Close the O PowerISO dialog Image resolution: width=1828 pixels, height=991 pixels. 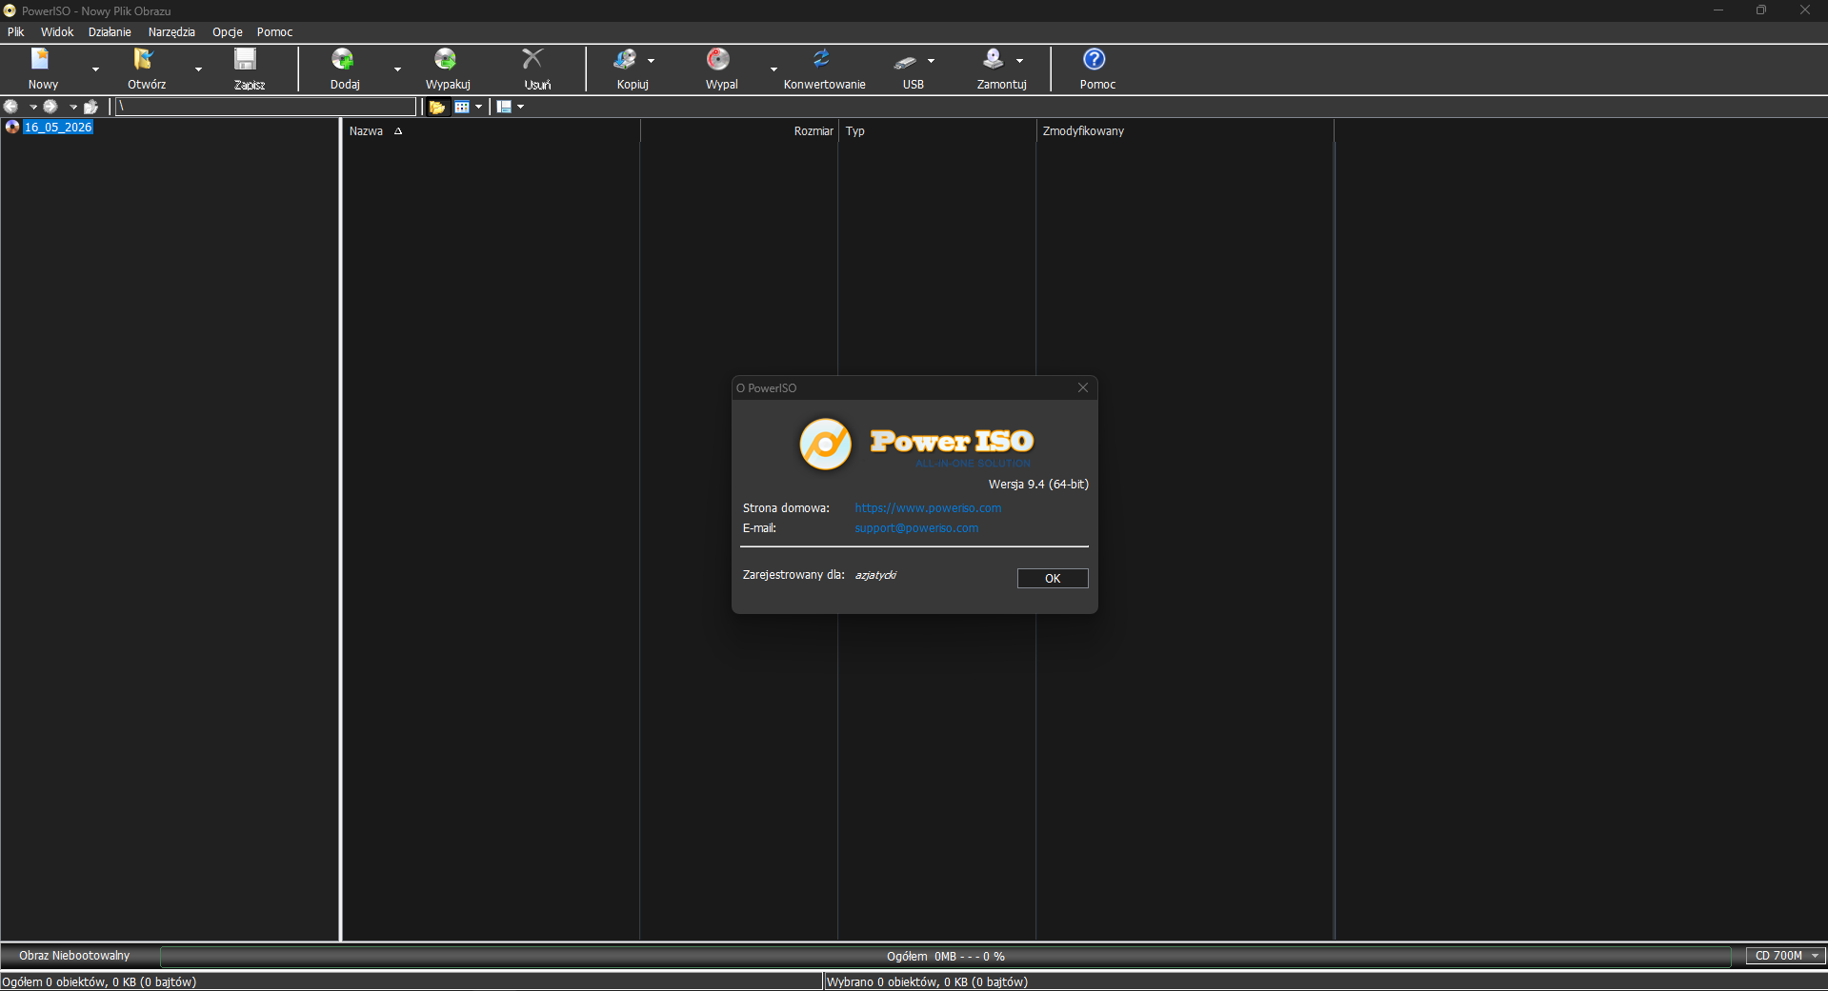coord(1083,387)
